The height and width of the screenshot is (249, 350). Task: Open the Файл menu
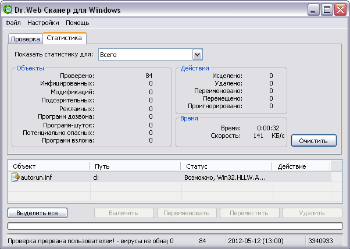tap(13, 23)
